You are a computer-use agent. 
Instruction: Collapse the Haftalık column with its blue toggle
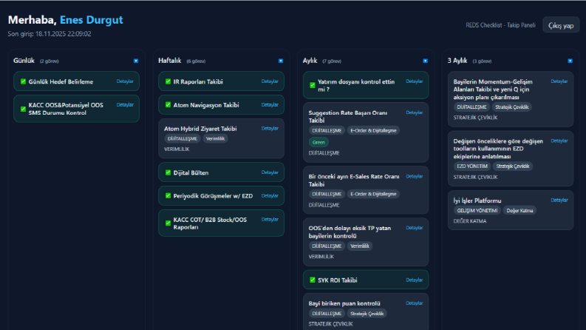pyautogui.click(x=281, y=61)
